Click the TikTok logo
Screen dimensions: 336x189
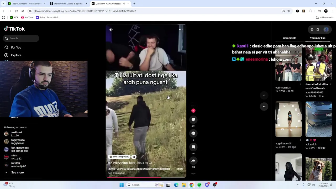pyautogui.click(x=14, y=29)
